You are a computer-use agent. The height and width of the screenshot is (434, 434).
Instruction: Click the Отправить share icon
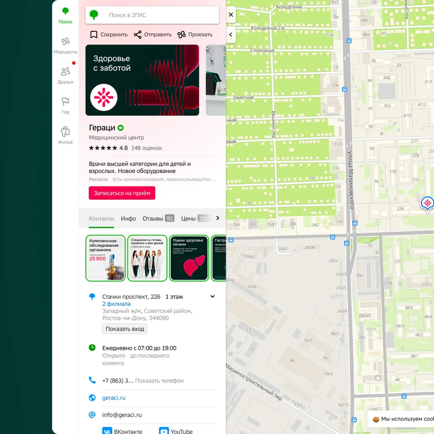tap(137, 35)
